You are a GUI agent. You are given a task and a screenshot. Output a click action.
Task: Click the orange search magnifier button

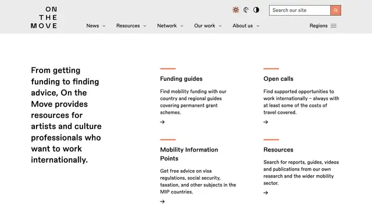tap(336, 10)
